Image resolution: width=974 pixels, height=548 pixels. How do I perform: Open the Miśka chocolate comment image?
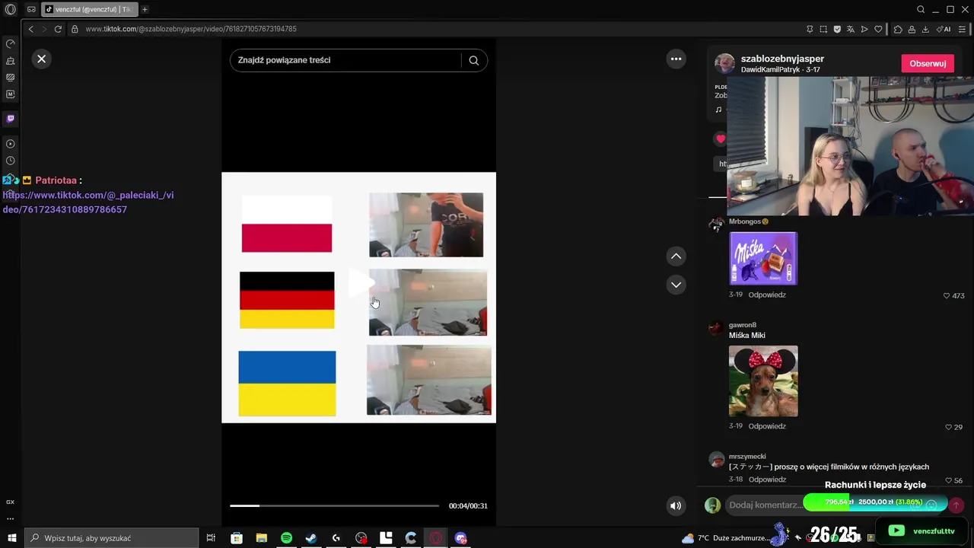763,259
